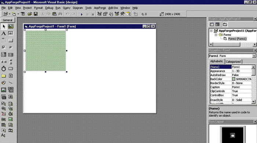Select Form1 (Form1) in project tree
The height and width of the screenshot is (143, 257).
pyautogui.click(x=237, y=39)
